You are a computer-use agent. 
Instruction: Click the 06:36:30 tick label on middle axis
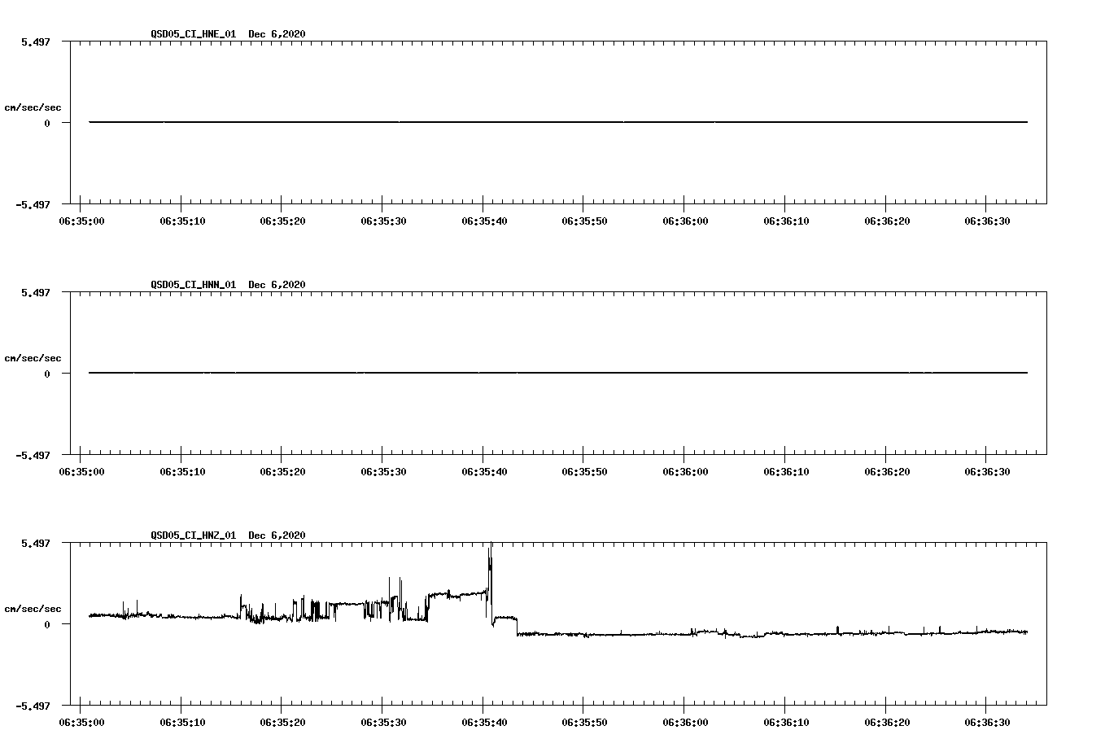click(x=986, y=470)
